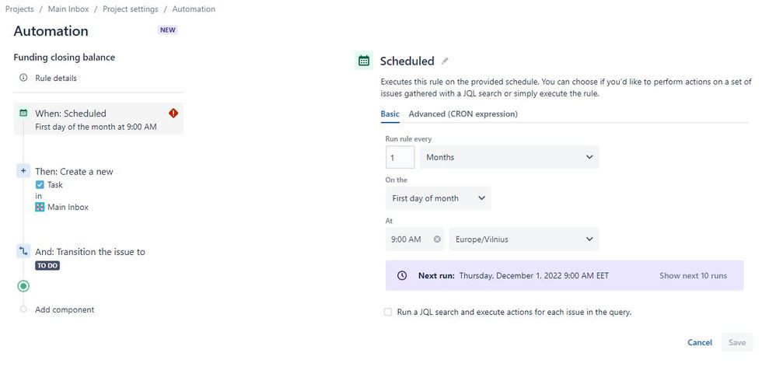The height and width of the screenshot is (367, 776).
Task: Click the green end-of-rule circle node
Action: point(23,286)
